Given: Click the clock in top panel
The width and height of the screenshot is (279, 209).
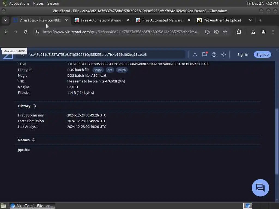Looking at the screenshot, I should pos(262,3).
